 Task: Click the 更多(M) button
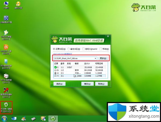click(103, 58)
